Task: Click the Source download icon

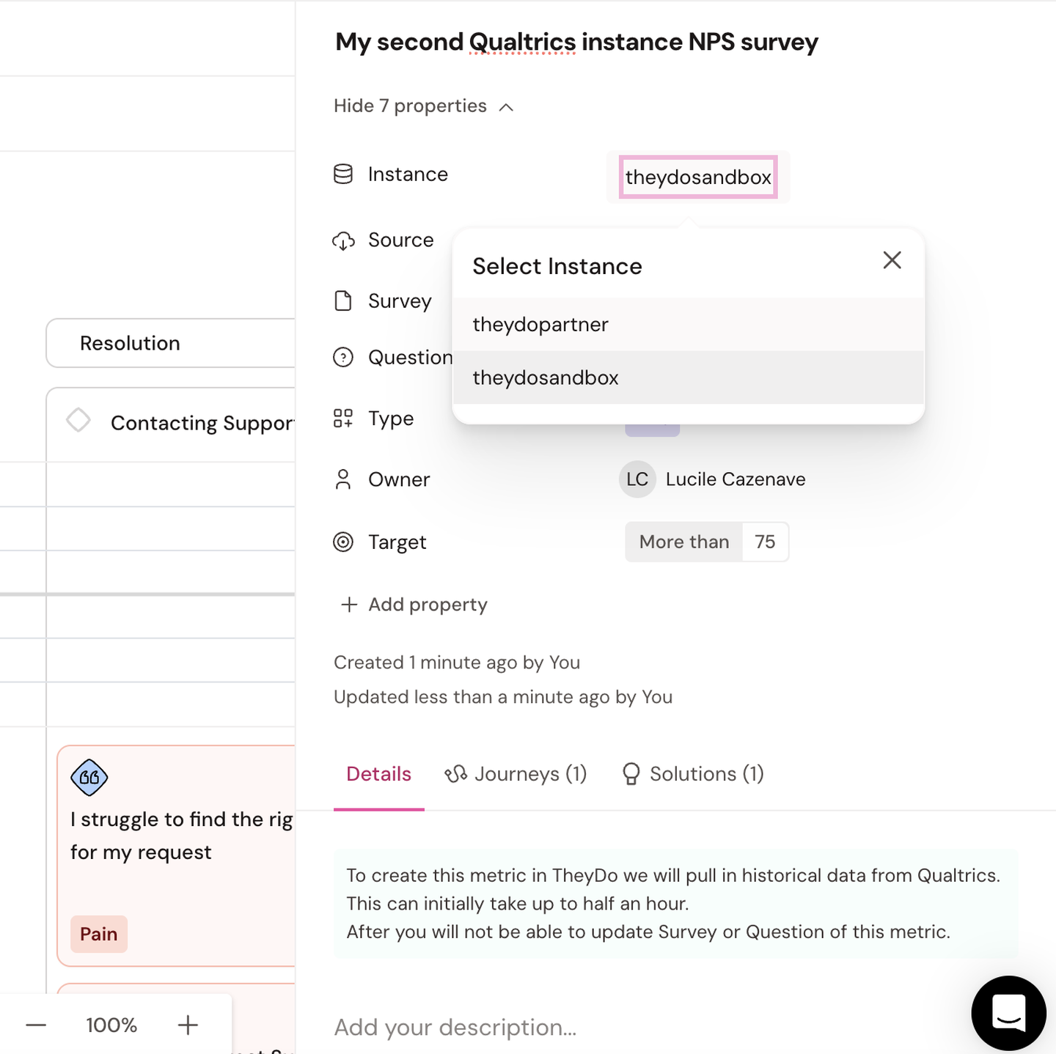Action: coord(344,240)
